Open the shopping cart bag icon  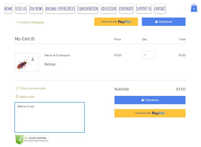pyautogui.click(x=194, y=8)
